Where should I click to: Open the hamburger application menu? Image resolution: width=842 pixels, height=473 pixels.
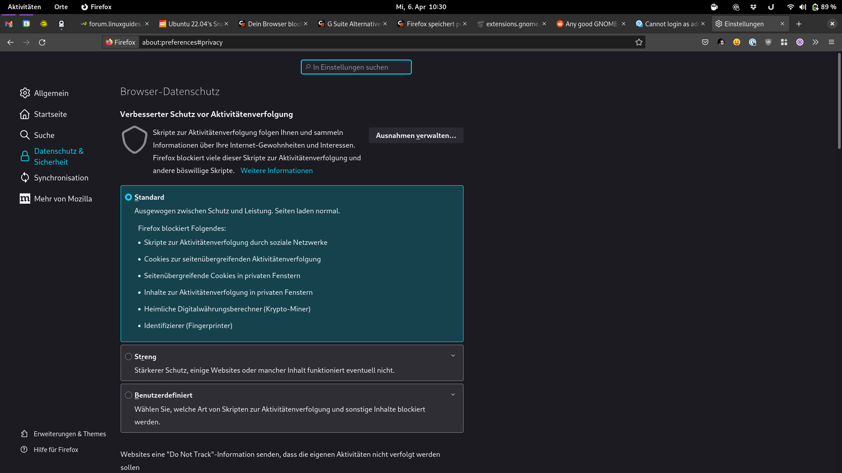(831, 42)
